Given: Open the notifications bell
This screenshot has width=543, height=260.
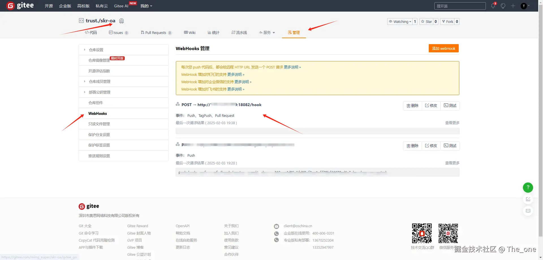Looking at the screenshot, I should [x=493, y=6].
